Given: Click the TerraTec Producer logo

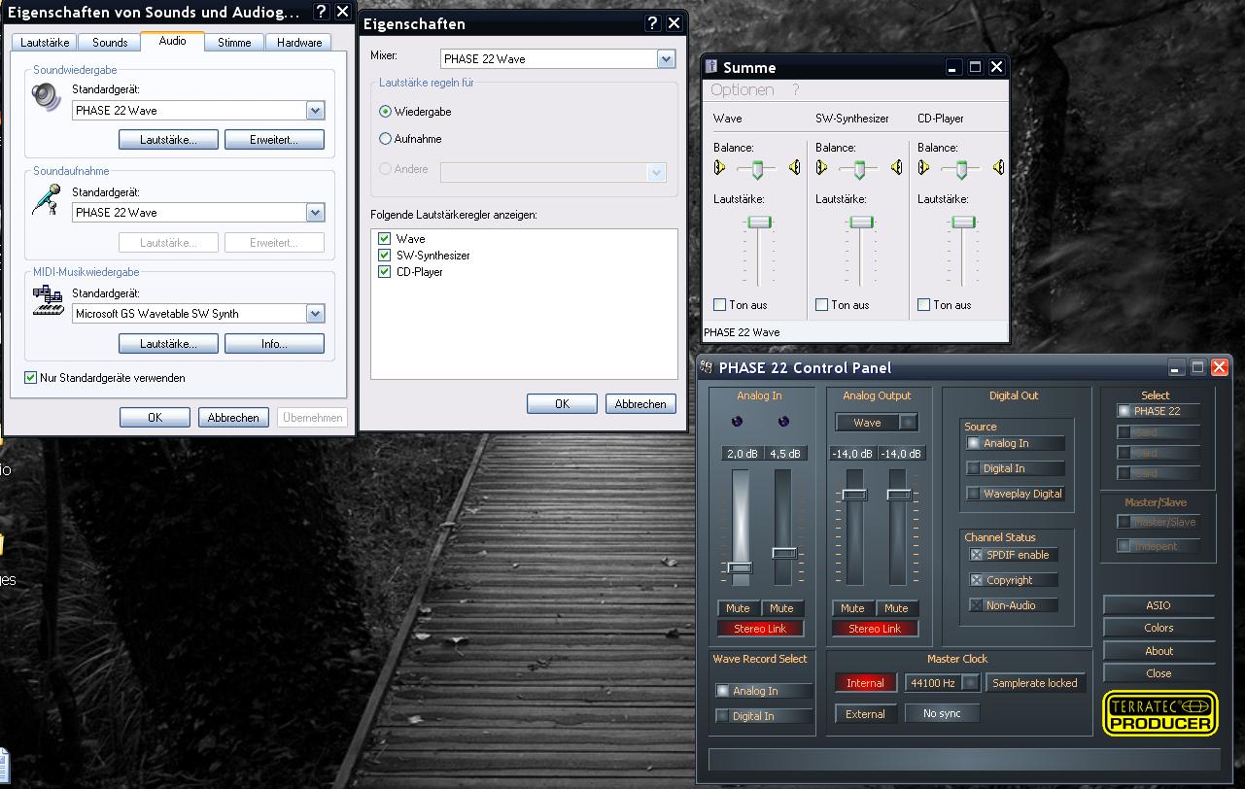Looking at the screenshot, I should tap(1159, 712).
